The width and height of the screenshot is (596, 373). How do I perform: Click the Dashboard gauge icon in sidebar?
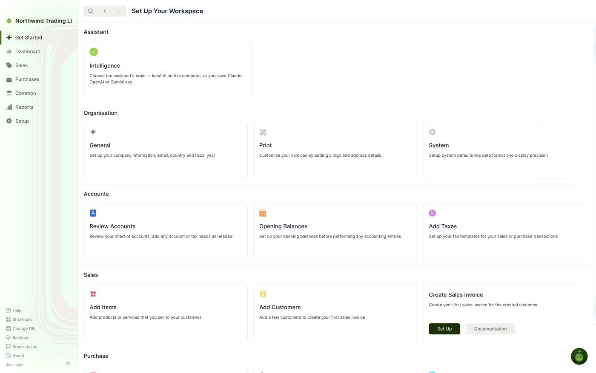(9, 51)
